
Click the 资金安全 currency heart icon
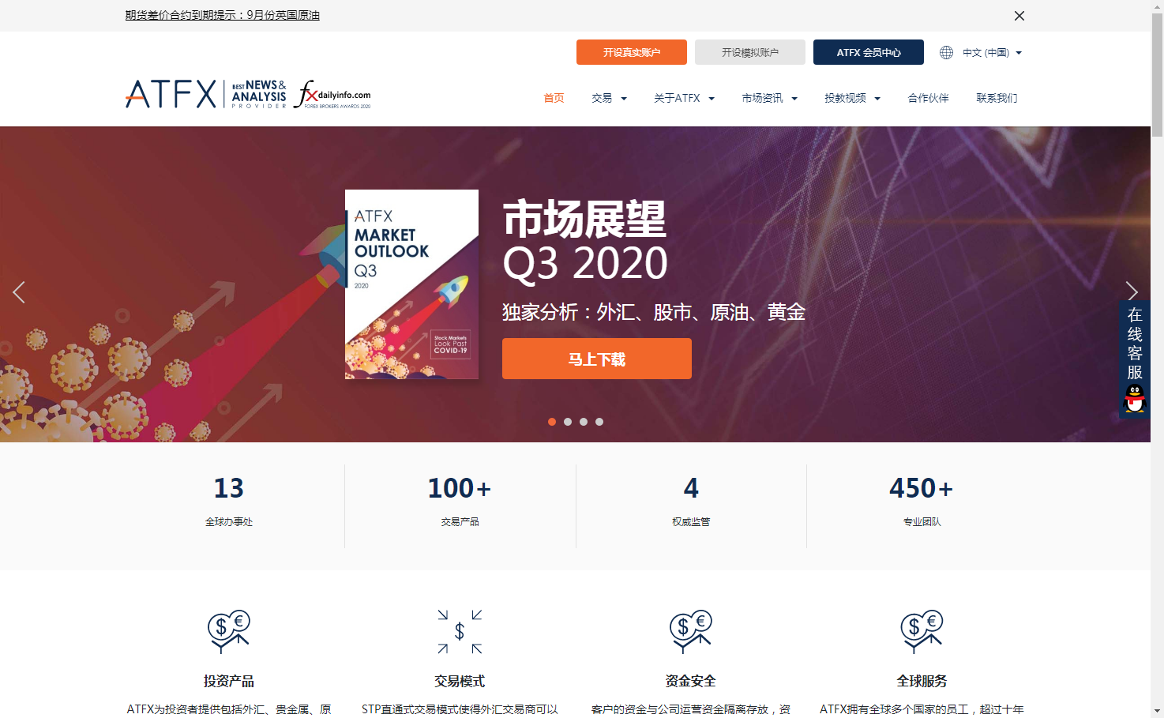tap(691, 631)
